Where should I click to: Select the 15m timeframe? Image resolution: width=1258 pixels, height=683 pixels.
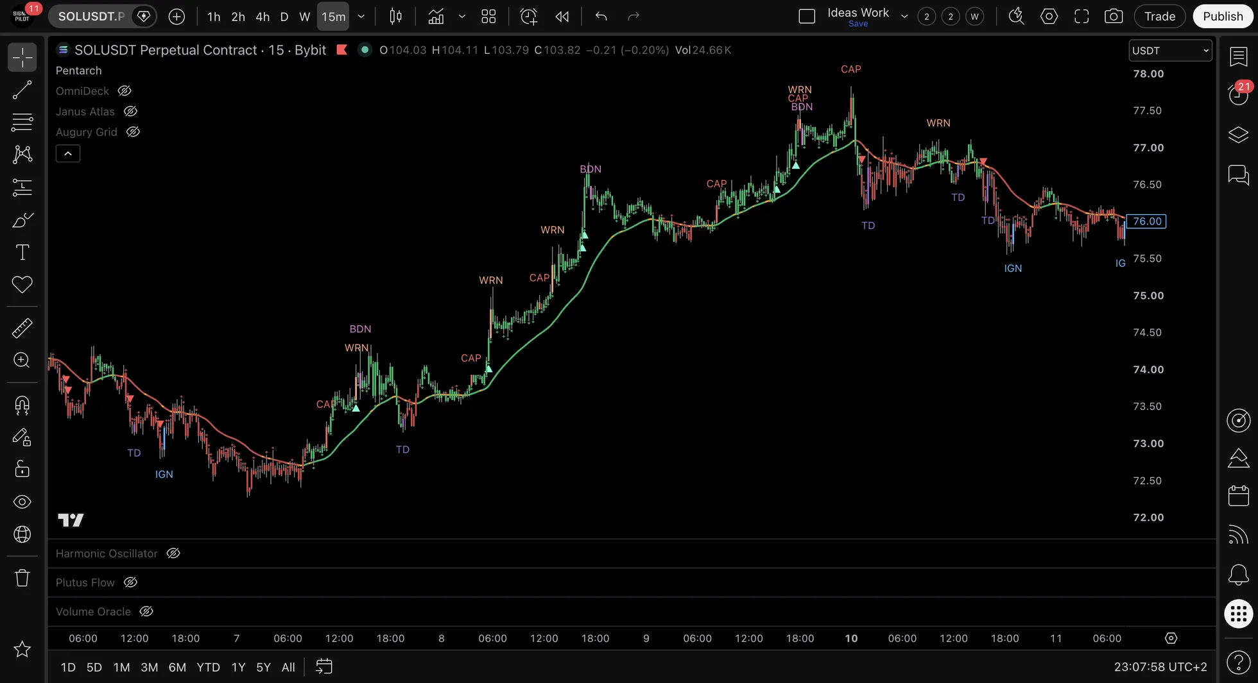click(x=333, y=17)
